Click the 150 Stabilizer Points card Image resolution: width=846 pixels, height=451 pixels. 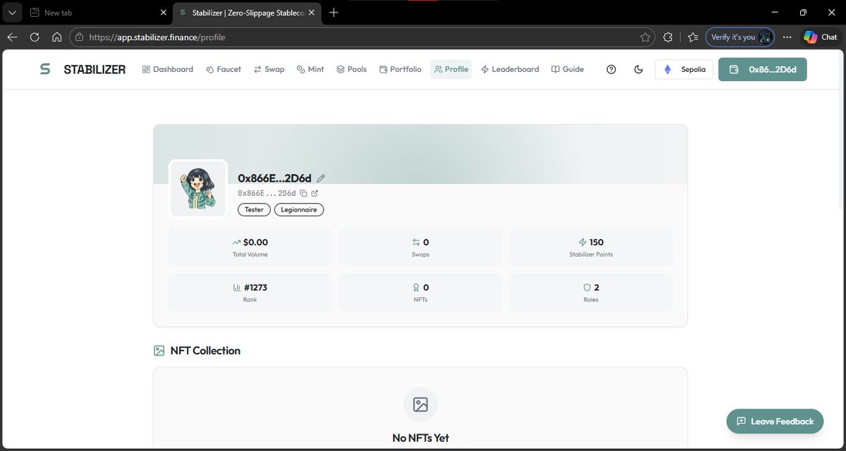[591, 247]
